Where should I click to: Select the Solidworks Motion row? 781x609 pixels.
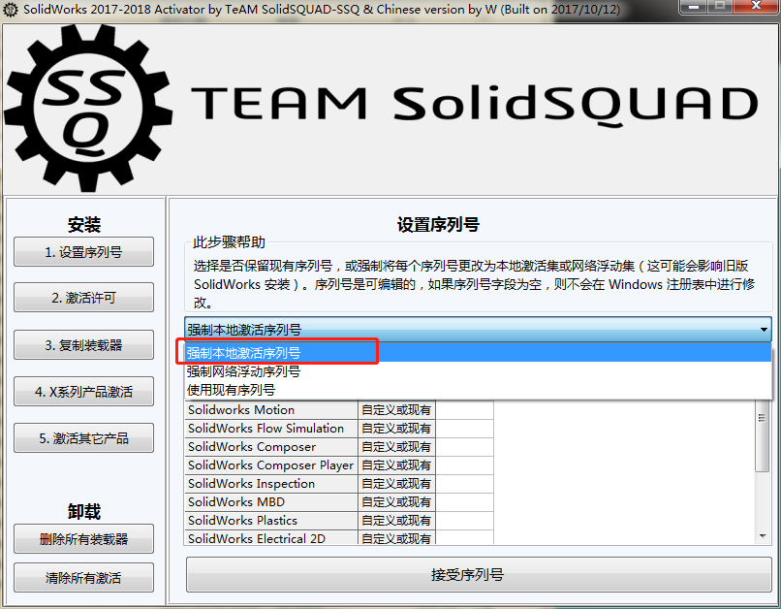tap(339, 410)
